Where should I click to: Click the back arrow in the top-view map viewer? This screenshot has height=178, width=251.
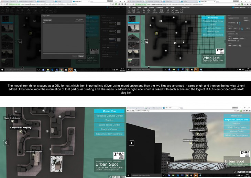(6, 142)
